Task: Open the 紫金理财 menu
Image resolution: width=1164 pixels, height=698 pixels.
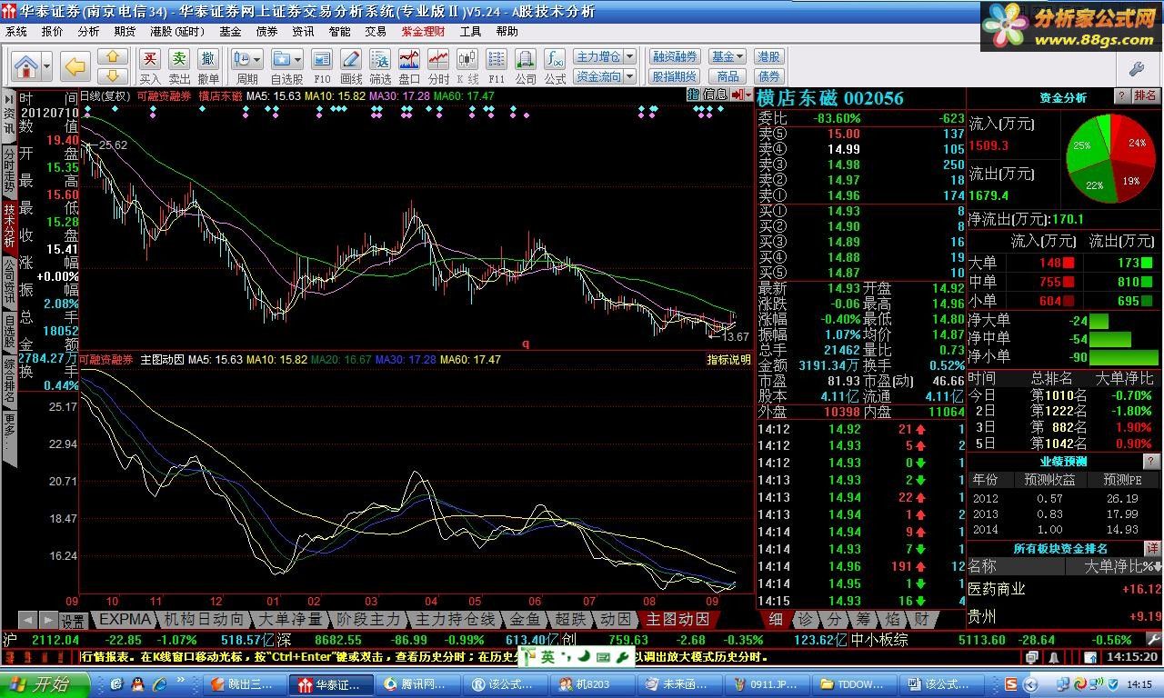Action: (x=423, y=31)
